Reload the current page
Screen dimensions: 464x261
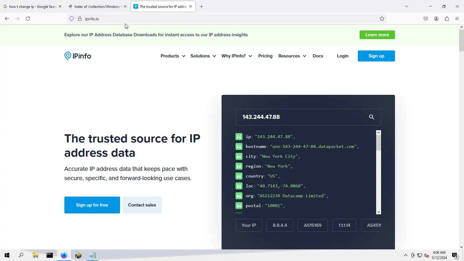28,19
